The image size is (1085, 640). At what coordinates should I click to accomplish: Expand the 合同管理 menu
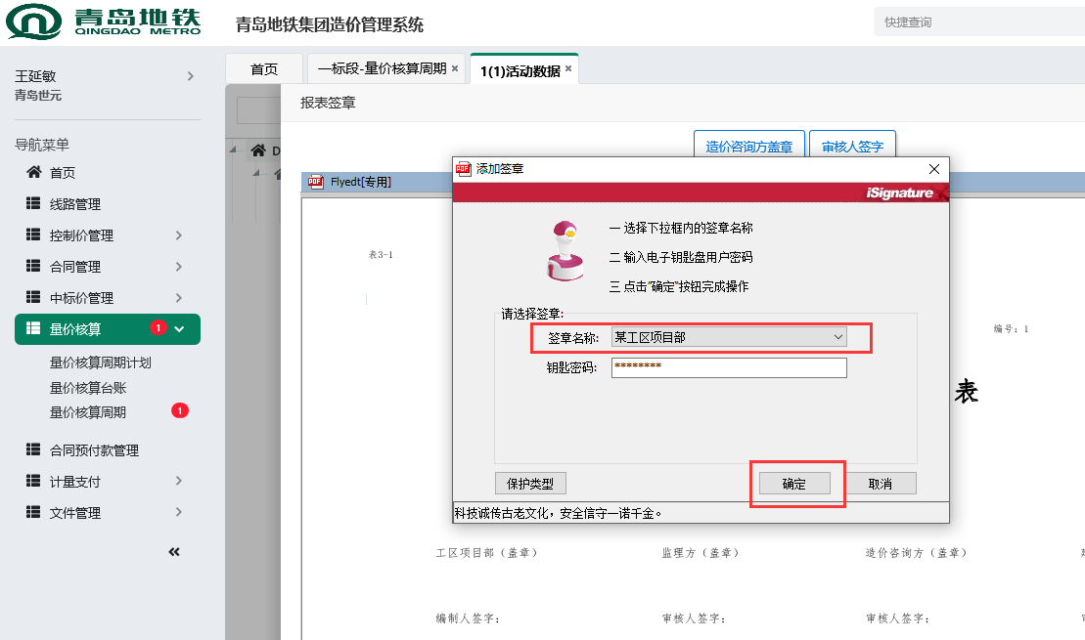pyautogui.click(x=178, y=267)
